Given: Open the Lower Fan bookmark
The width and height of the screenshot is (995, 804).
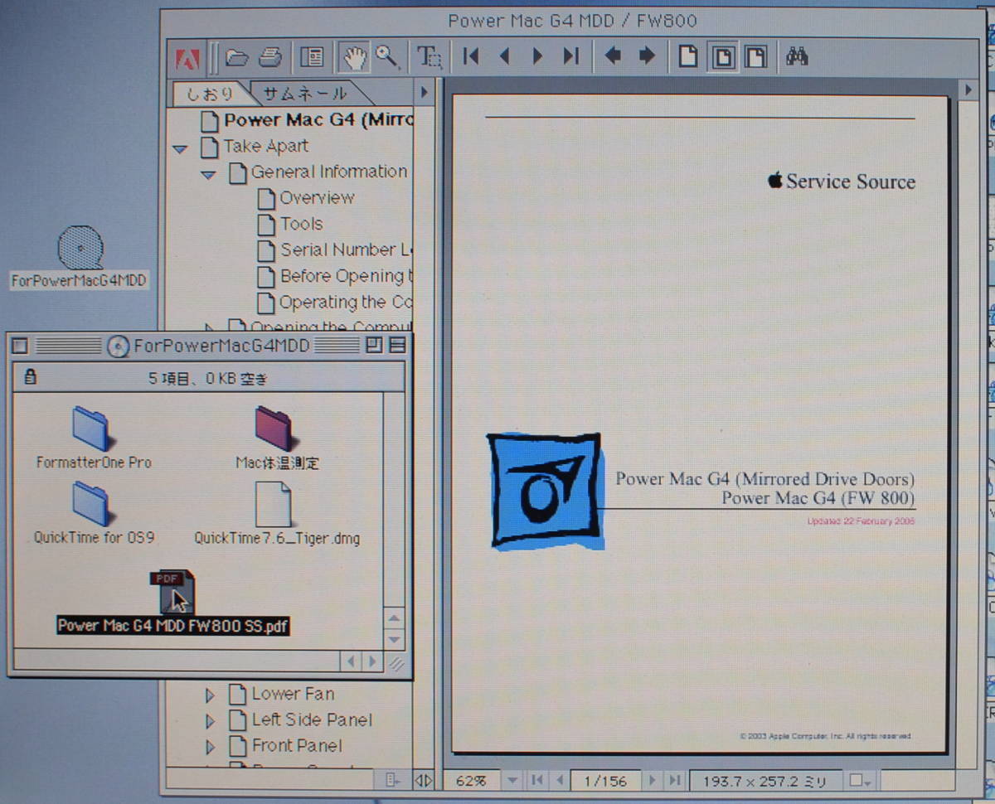Looking at the screenshot, I should tap(293, 694).
